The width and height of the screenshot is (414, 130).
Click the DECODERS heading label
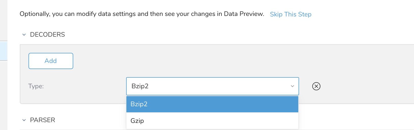(x=47, y=35)
